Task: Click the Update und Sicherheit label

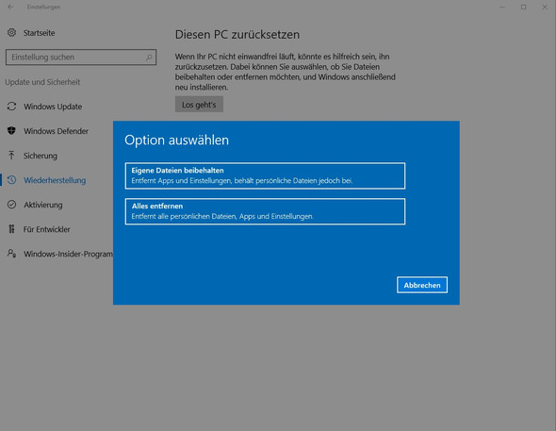Action: pos(42,82)
